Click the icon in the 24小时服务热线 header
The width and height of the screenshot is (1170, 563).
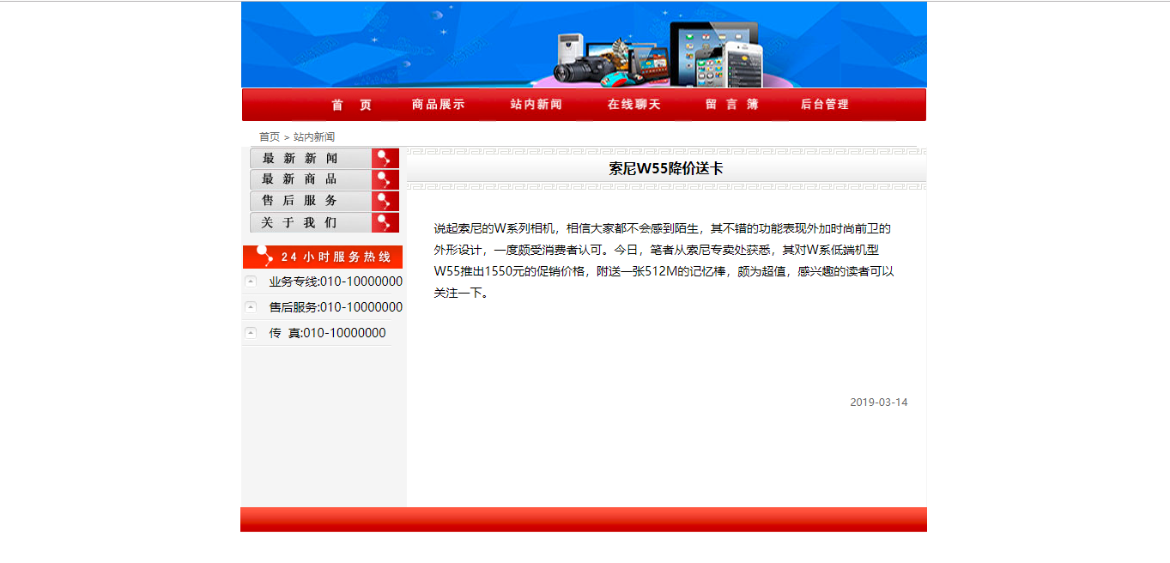[x=265, y=256]
